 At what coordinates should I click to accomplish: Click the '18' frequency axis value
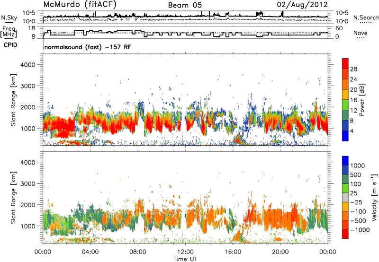[x=32, y=28]
